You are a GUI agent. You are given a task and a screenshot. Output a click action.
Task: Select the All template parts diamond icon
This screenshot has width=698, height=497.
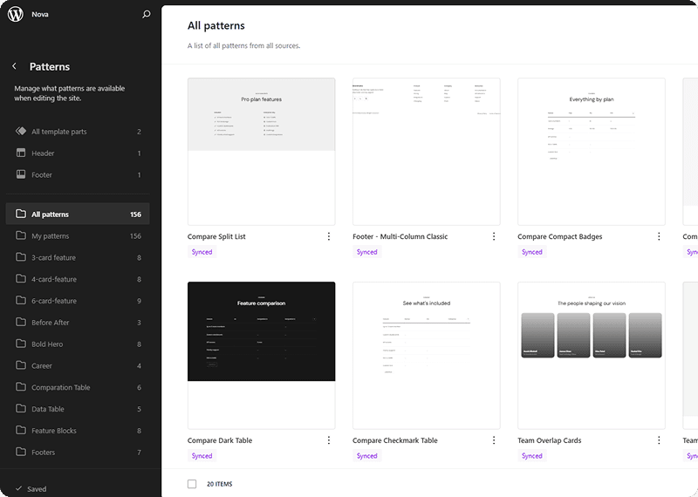pos(21,132)
